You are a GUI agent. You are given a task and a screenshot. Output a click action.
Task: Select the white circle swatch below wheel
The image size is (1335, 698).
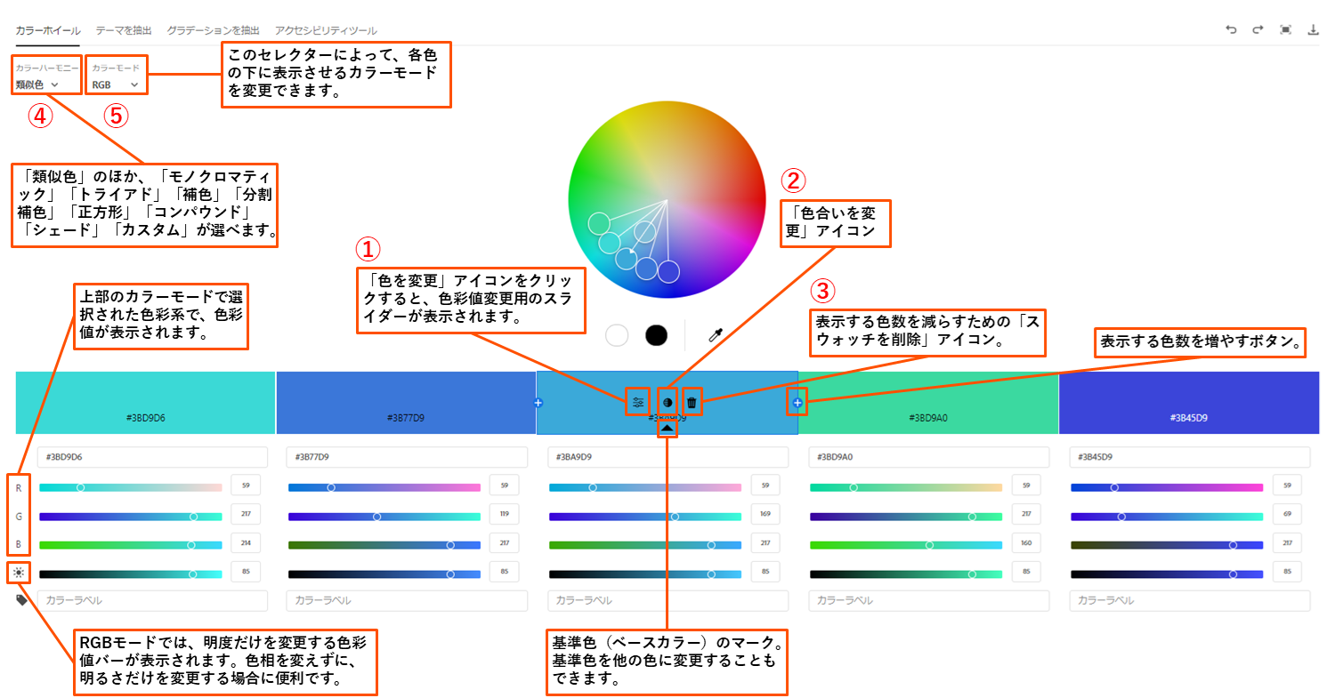click(x=617, y=335)
